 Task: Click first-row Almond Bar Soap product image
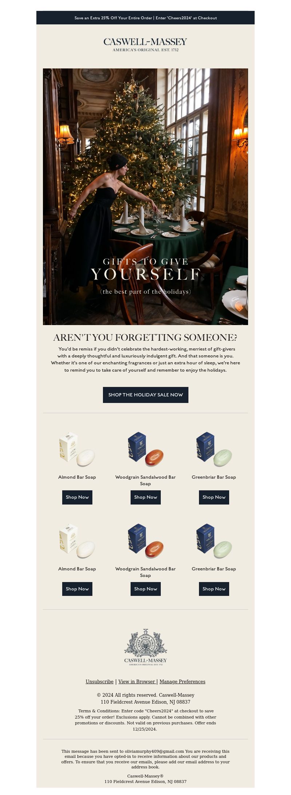pos(77,449)
